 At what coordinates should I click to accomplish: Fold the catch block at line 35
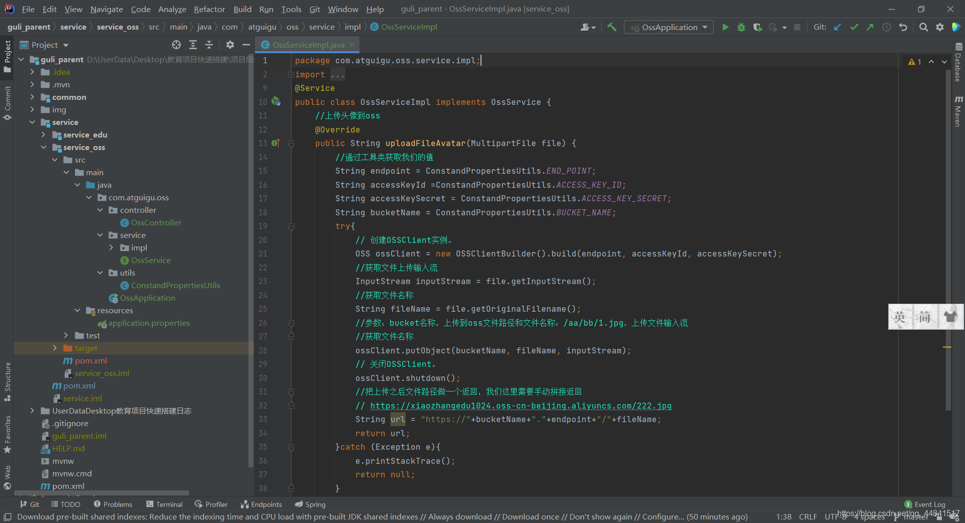[x=291, y=447]
